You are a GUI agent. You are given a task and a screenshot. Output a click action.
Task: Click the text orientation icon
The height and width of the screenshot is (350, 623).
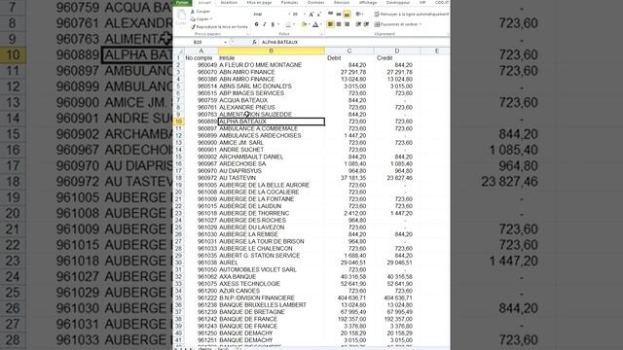358,14
